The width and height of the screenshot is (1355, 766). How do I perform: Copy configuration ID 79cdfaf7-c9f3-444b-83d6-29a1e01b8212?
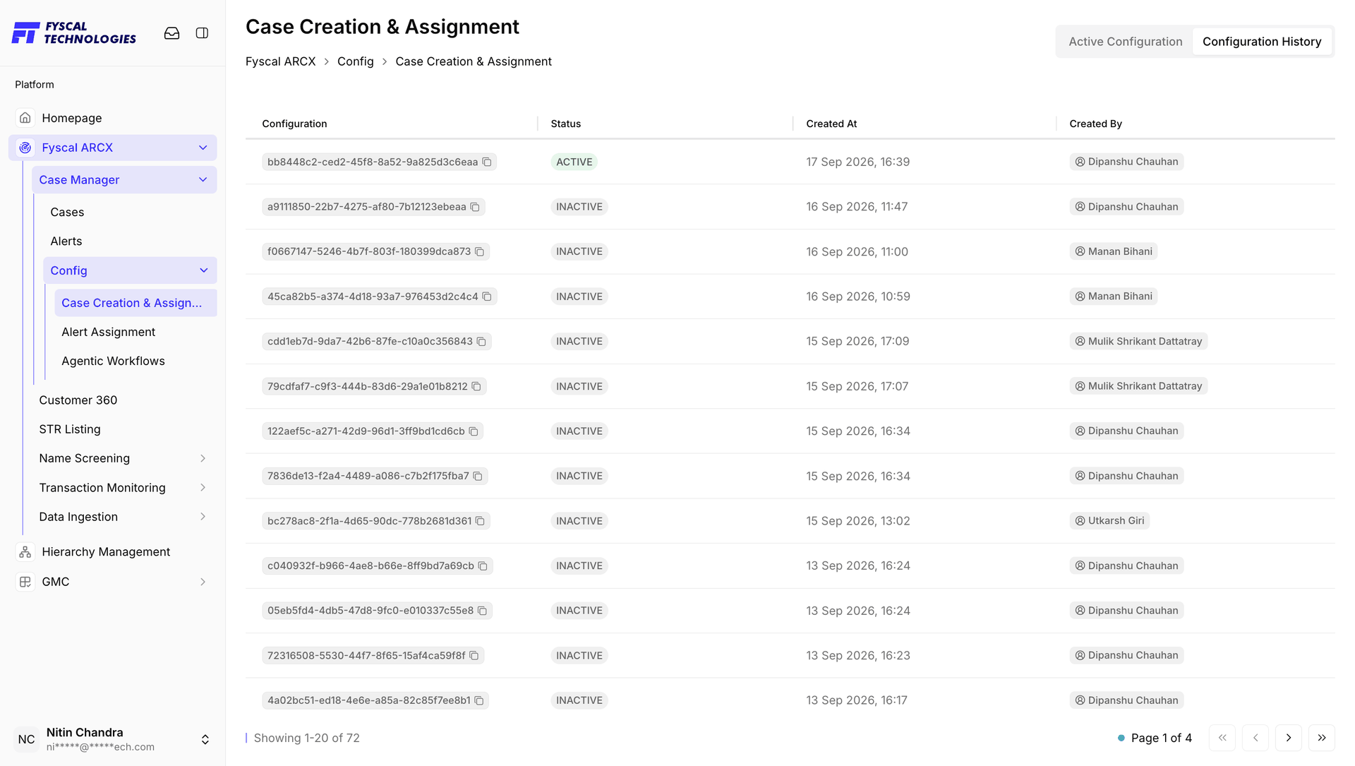click(x=476, y=387)
